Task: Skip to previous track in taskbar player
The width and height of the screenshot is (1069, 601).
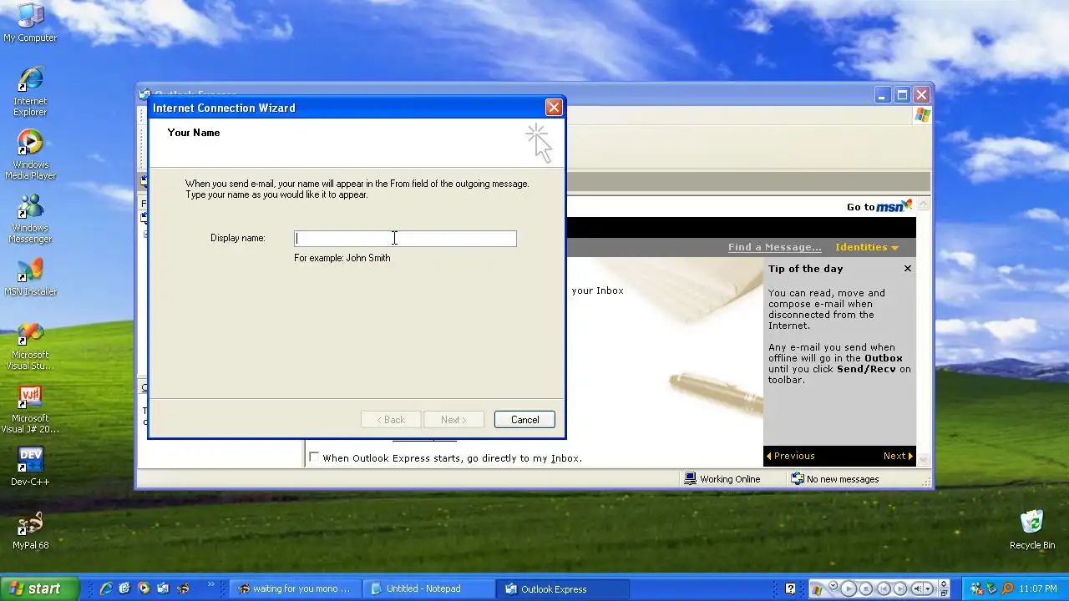Action: 884,588
